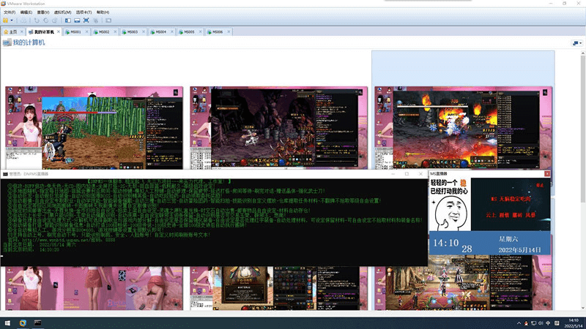Open the taskbar clock and date
Screen dimensions: 586x329
point(574,323)
